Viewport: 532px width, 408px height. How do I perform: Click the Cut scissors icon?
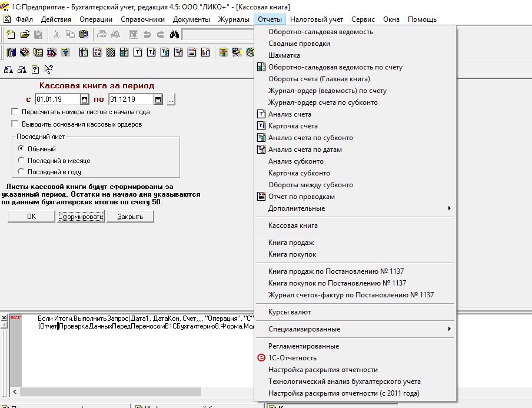point(56,34)
